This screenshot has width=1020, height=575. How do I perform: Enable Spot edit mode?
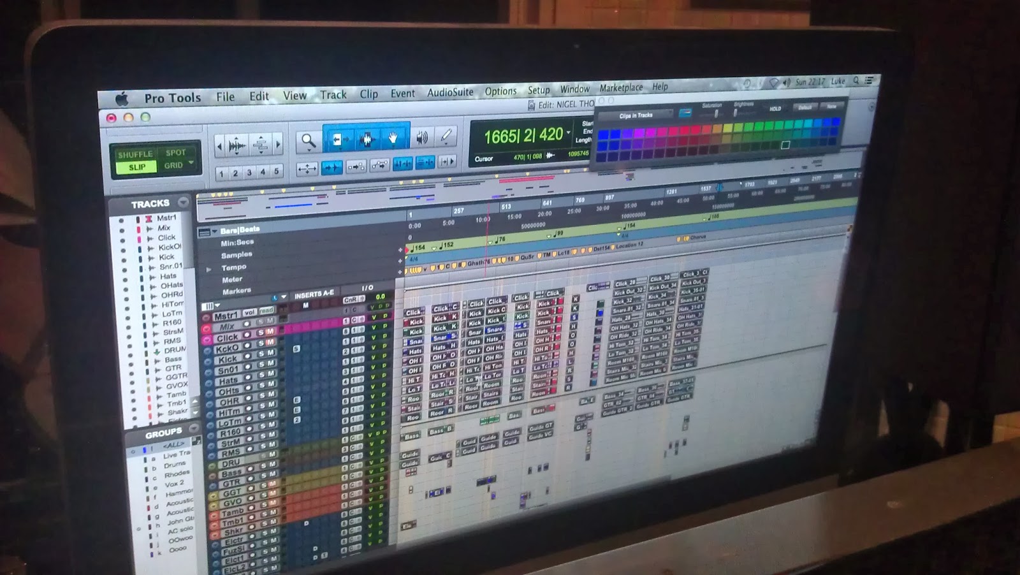click(x=175, y=153)
